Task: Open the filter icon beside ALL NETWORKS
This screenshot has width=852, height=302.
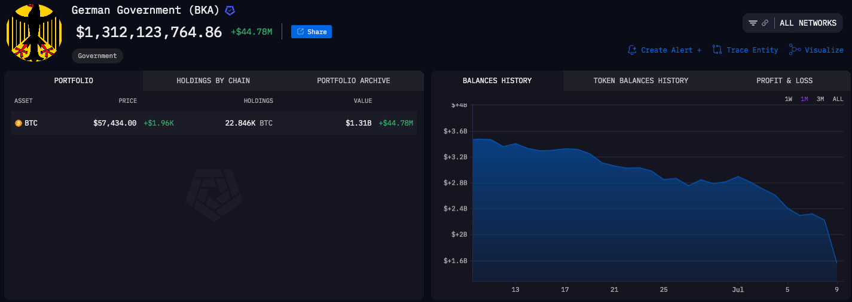Action: point(753,23)
